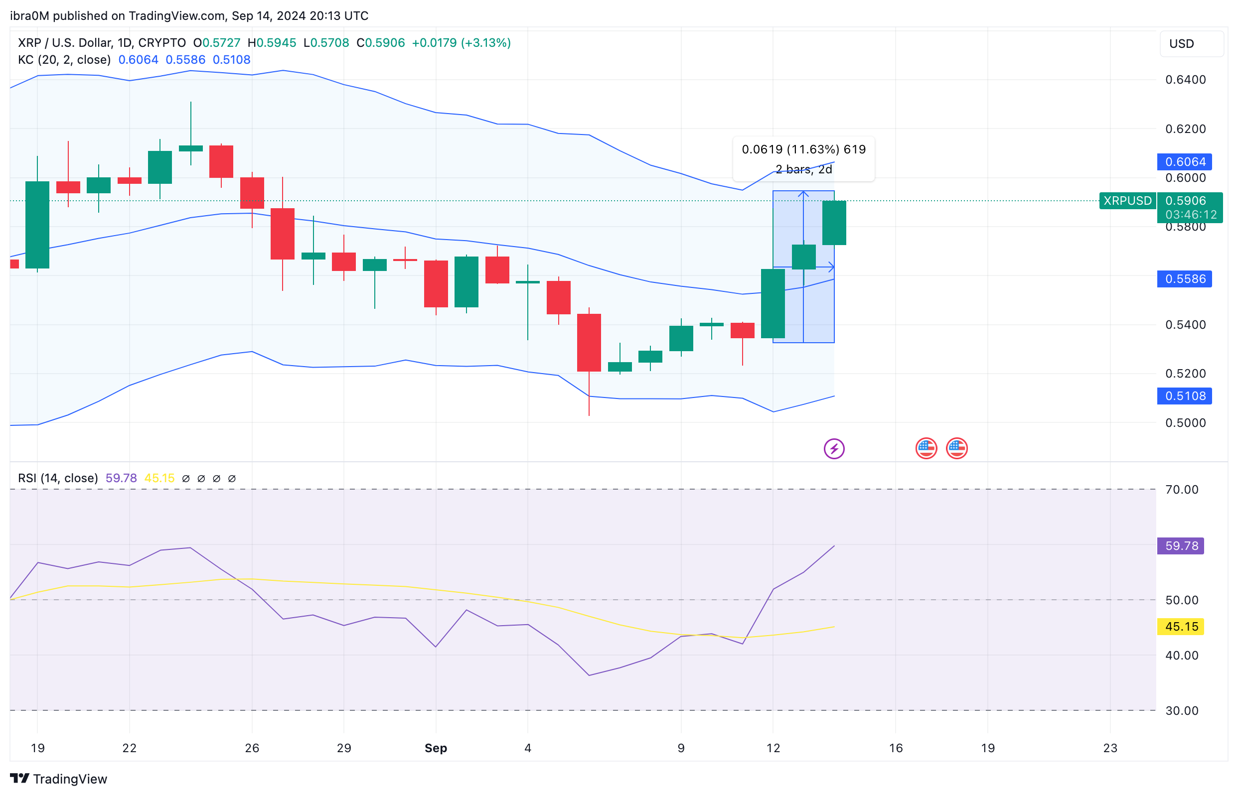Click the 'Sep' label on the time axis

point(436,747)
